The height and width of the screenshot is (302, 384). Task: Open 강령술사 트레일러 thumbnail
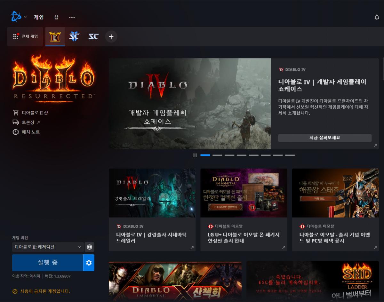pos(152,193)
